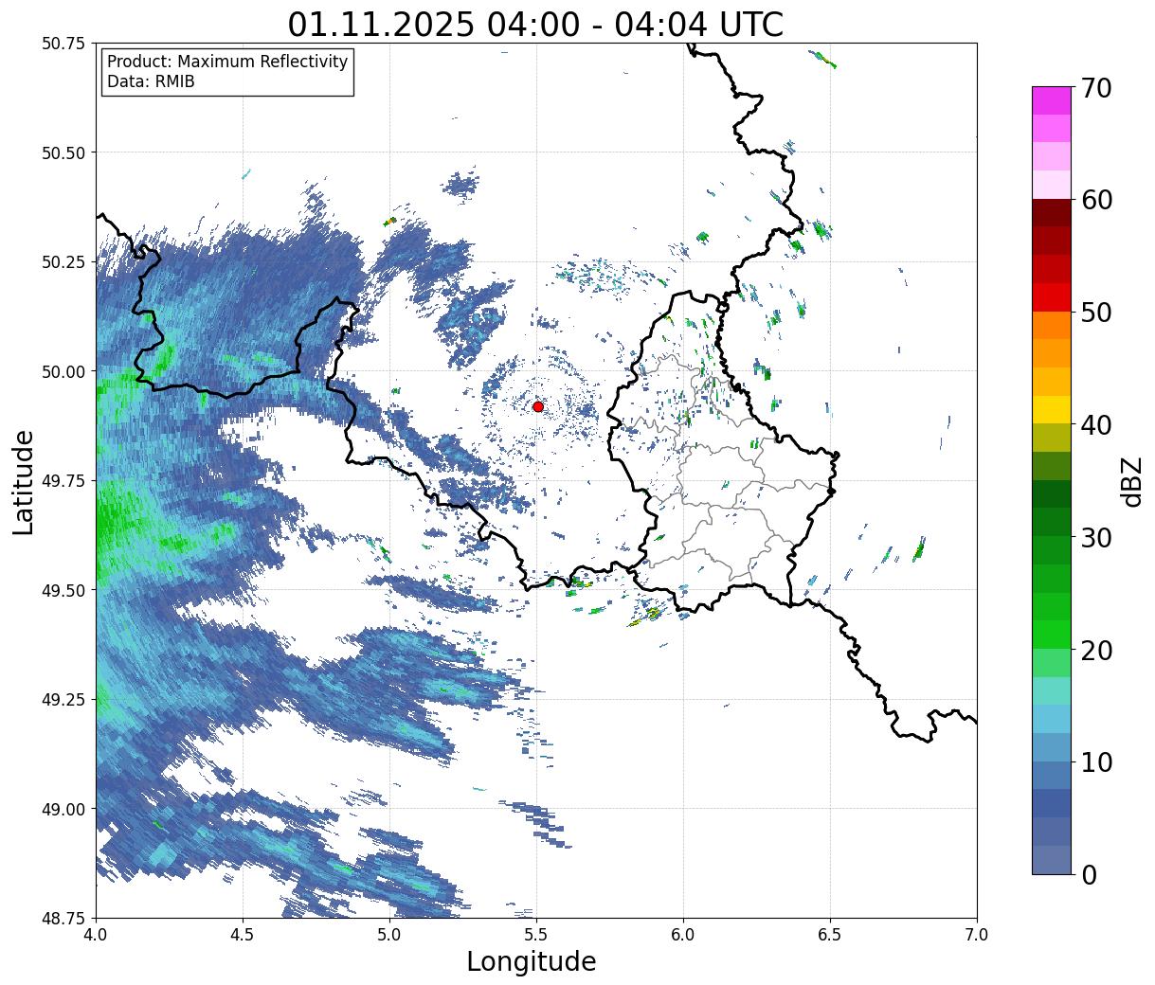This screenshot has height=985, width=1155.
Task: Click the latitude tick label 49.50
Action: pyautogui.click(x=63, y=590)
